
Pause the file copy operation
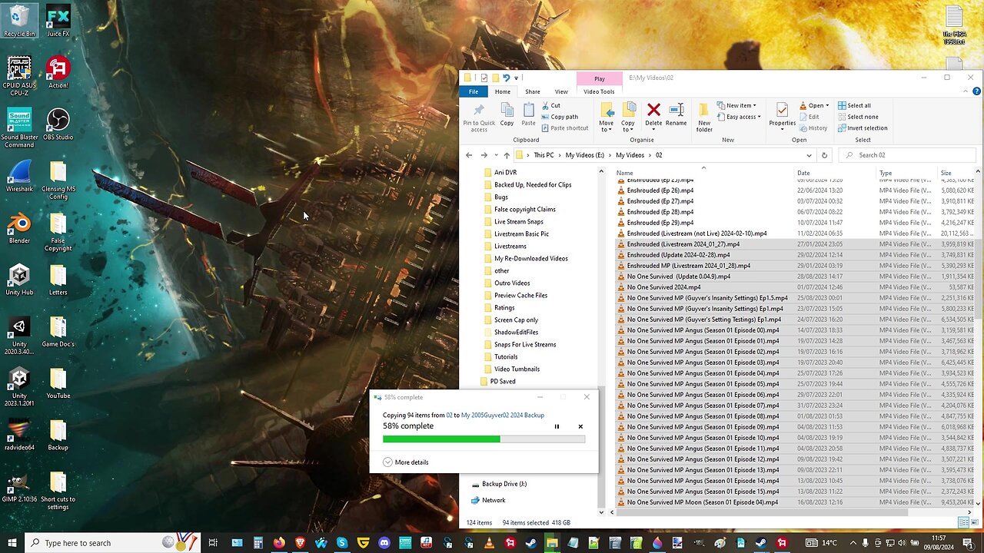point(557,426)
